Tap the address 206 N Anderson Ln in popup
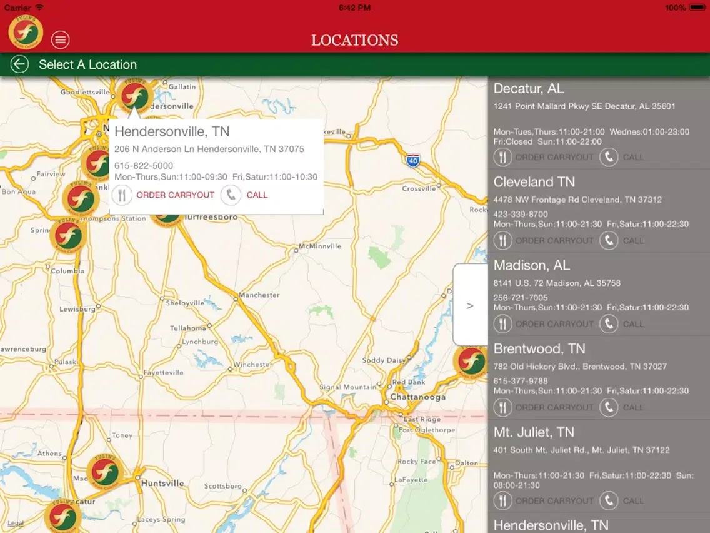710x533 pixels. tap(209, 149)
